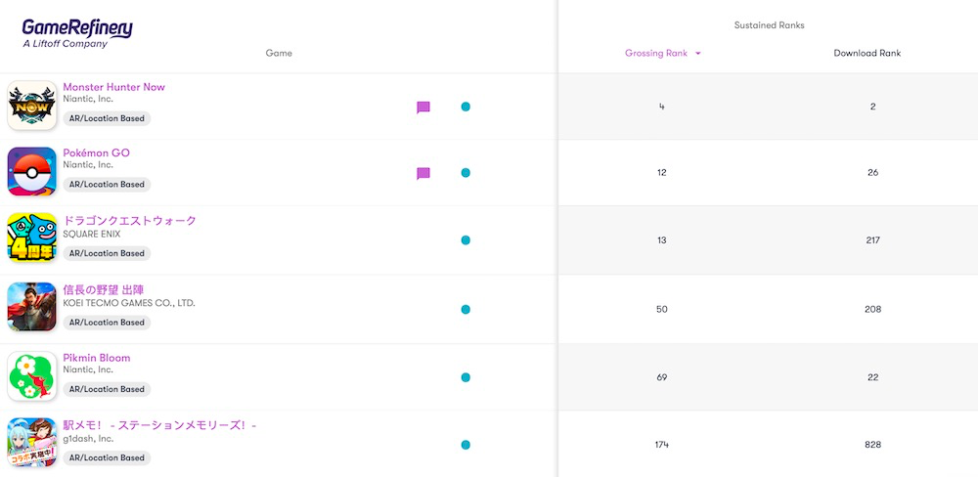Sort by the Download Rank column header
The image size is (978, 477).
coord(867,54)
